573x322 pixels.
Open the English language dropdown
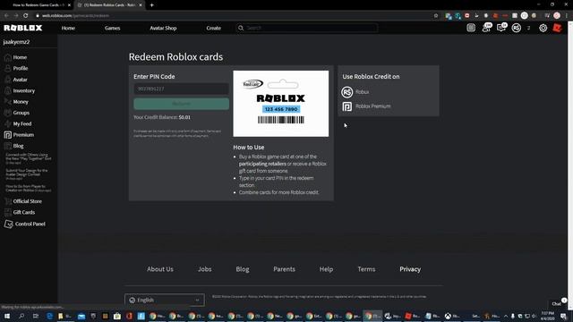click(x=165, y=301)
